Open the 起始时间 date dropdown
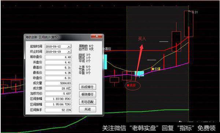The width and height of the screenshot is (220, 133). 69,47
